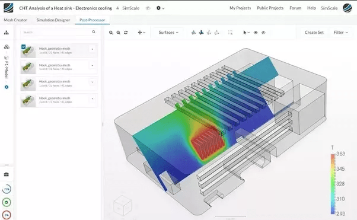Click the project tree hierarchy icon
357x220 pixels.
point(7,33)
